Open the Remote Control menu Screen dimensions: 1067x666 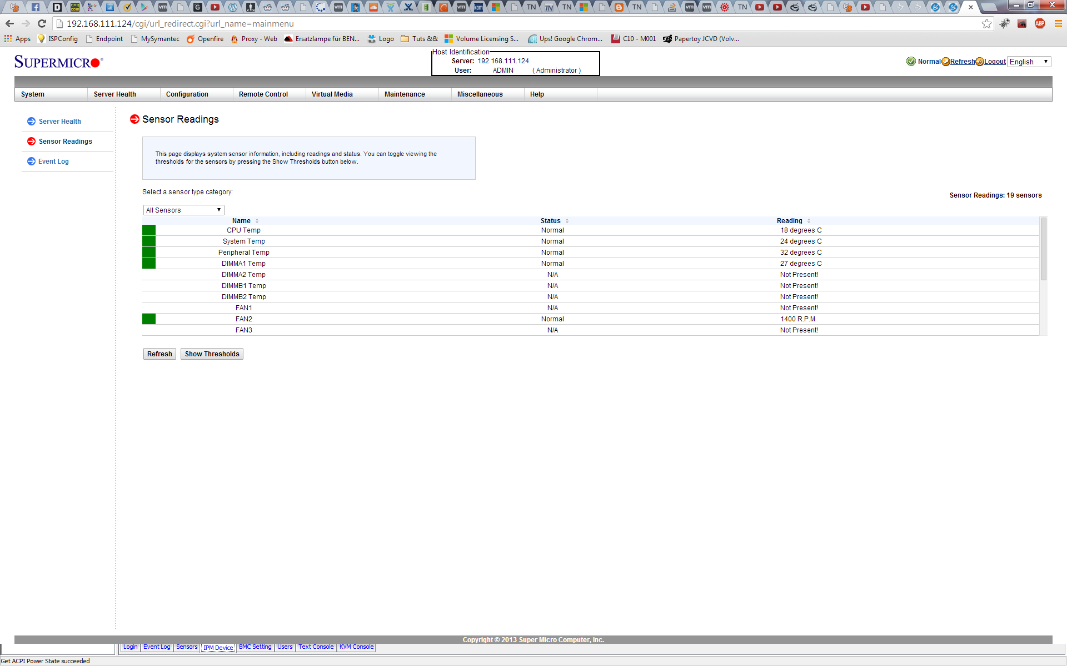[263, 94]
